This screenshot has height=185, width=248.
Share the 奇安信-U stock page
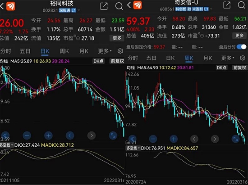coord(227,5)
